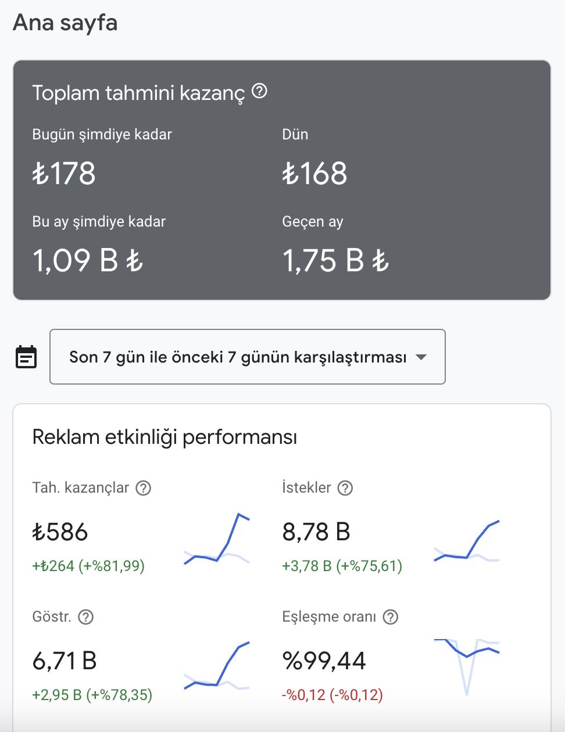Open the İstekler sparkline chart
The height and width of the screenshot is (732, 565).
[x=467, y=541]
